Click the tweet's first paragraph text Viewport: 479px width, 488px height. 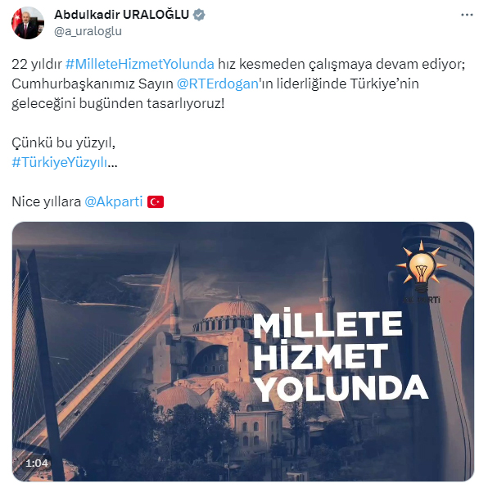tap(238, 84)
